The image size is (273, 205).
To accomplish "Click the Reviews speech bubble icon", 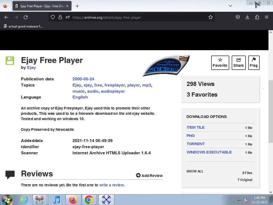I will tap(10, 175).
